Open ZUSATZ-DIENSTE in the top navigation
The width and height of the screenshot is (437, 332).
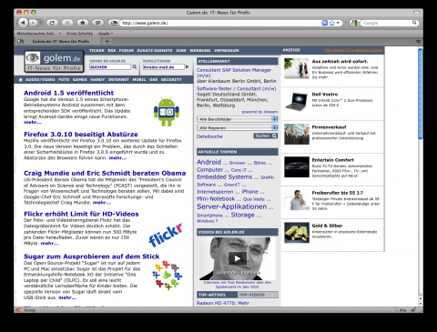click(155, 50)
